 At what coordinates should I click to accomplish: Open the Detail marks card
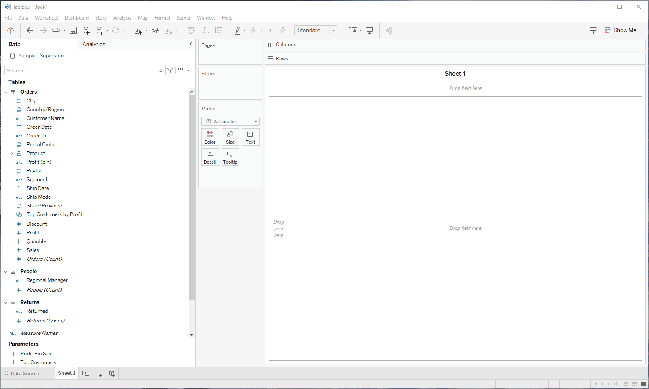point(210,157)
